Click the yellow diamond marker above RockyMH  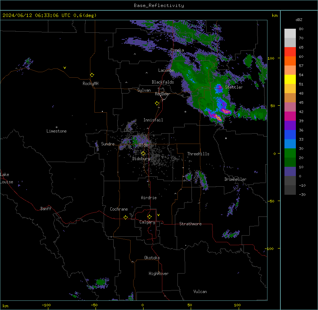92,75
